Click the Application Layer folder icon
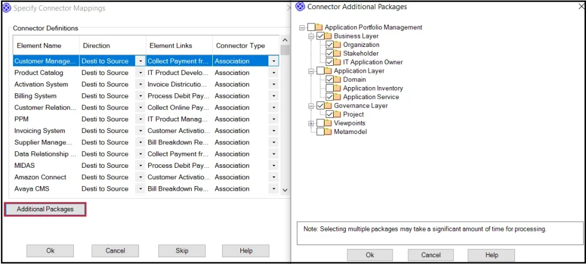Viewport: 586px width, 264px height. coord(328,70)
